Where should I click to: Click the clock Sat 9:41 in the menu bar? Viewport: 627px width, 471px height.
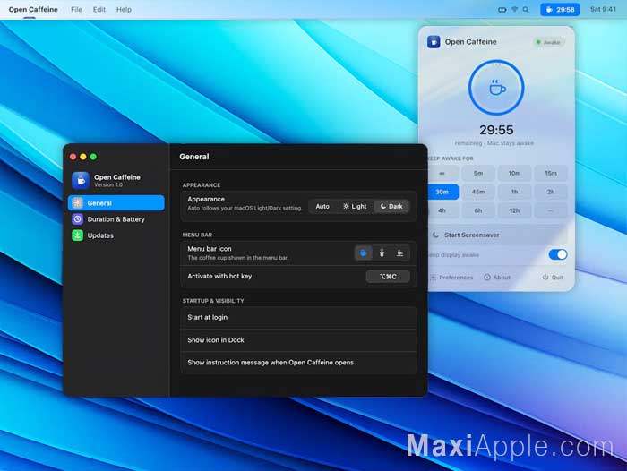(604, 9)
